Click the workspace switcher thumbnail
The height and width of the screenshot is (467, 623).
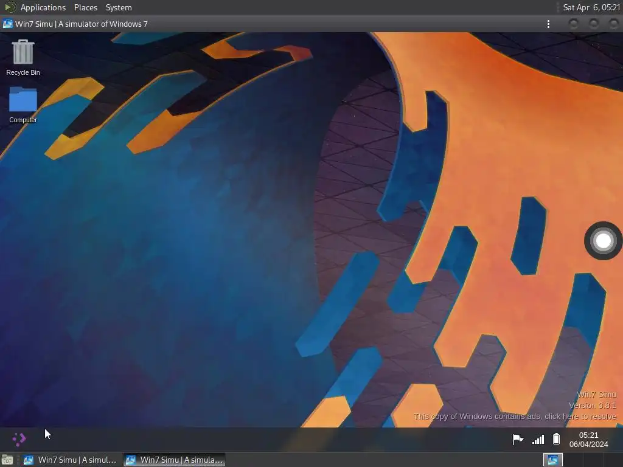[552, 460]
